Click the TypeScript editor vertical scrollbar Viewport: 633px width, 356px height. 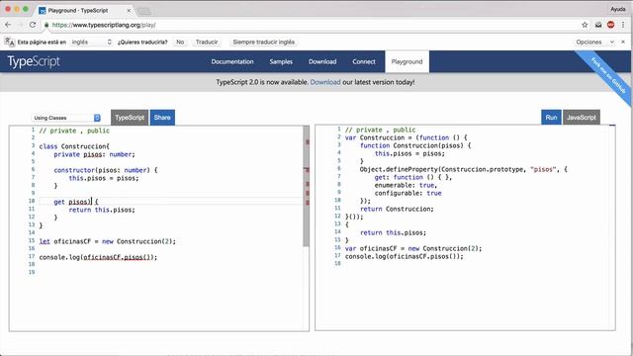[x=306, y=186]
